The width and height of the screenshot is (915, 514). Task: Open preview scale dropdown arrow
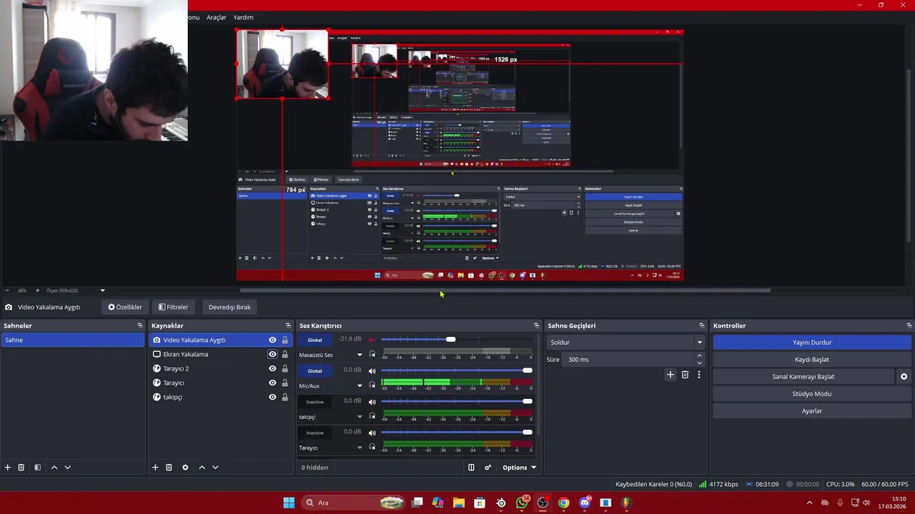(102, 291)
